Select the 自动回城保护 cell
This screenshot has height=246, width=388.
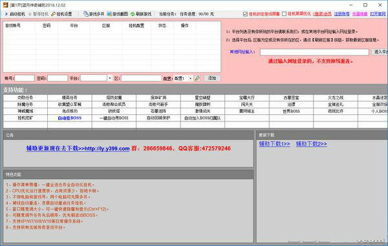(158, 118)
